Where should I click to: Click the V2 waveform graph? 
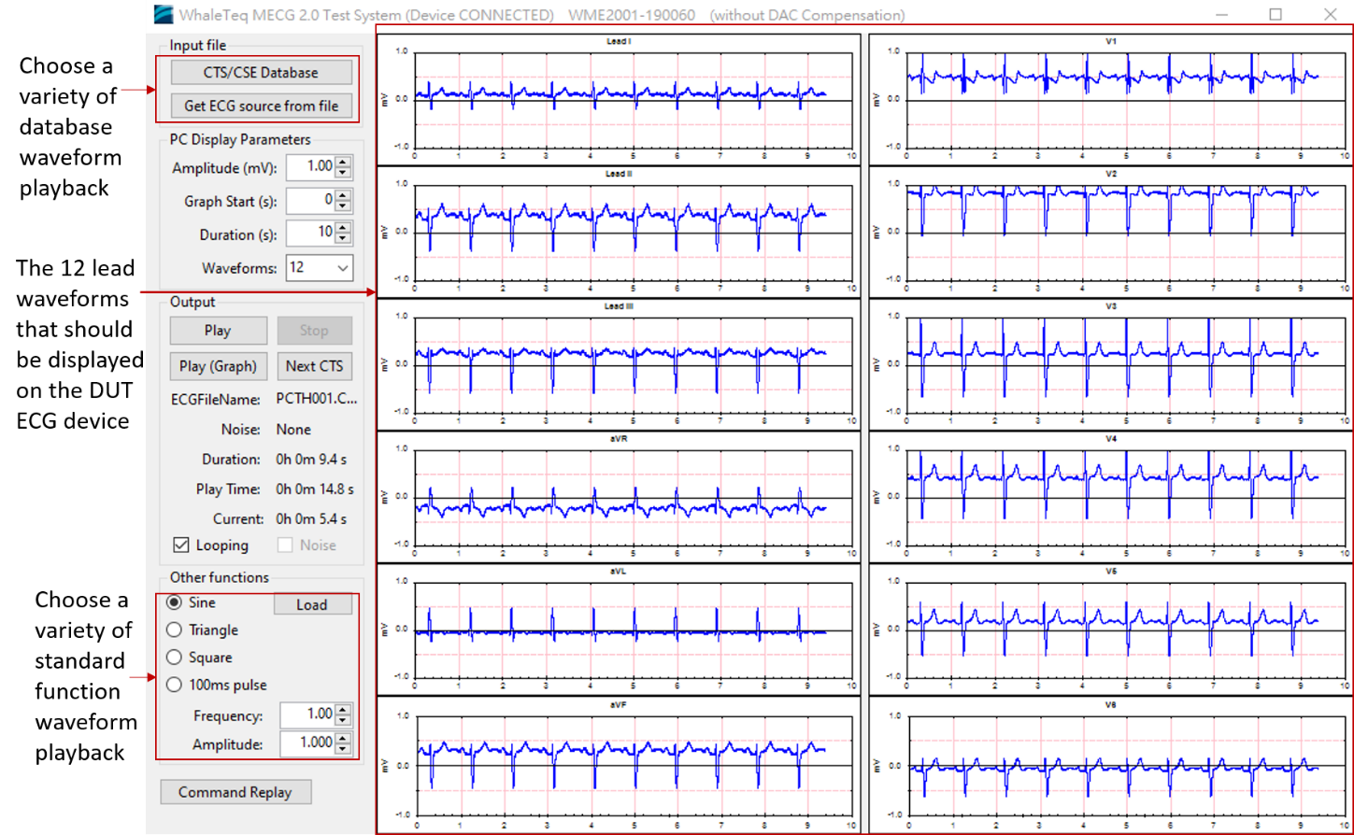tap(1110, 231)
